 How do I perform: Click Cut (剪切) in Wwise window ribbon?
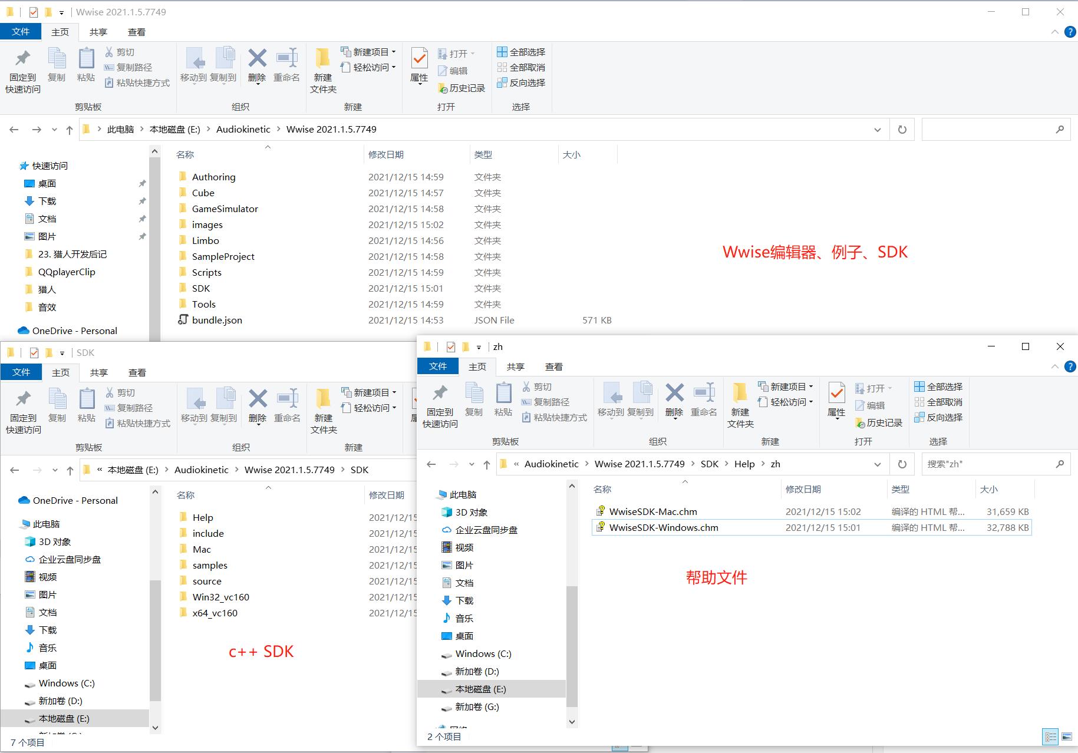[x=120, y=52]
